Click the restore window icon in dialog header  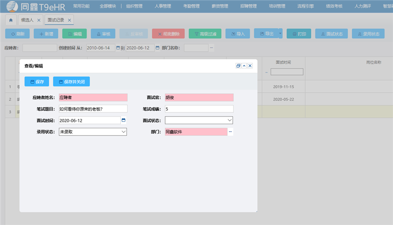pyautogui.click(x=238, y=66)
